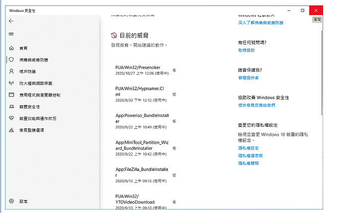Expand the PUA:Win32/Presenoker threat entry
The height and width of the screenshot is (213, 338).
[x=146, y=70]
